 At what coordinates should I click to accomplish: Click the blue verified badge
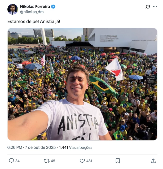coord(53,7)
